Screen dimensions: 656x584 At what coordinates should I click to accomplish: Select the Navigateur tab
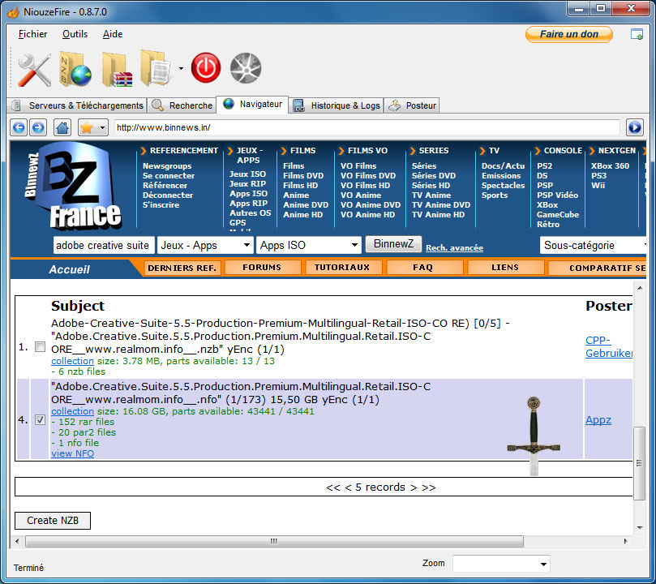[252, 104]
